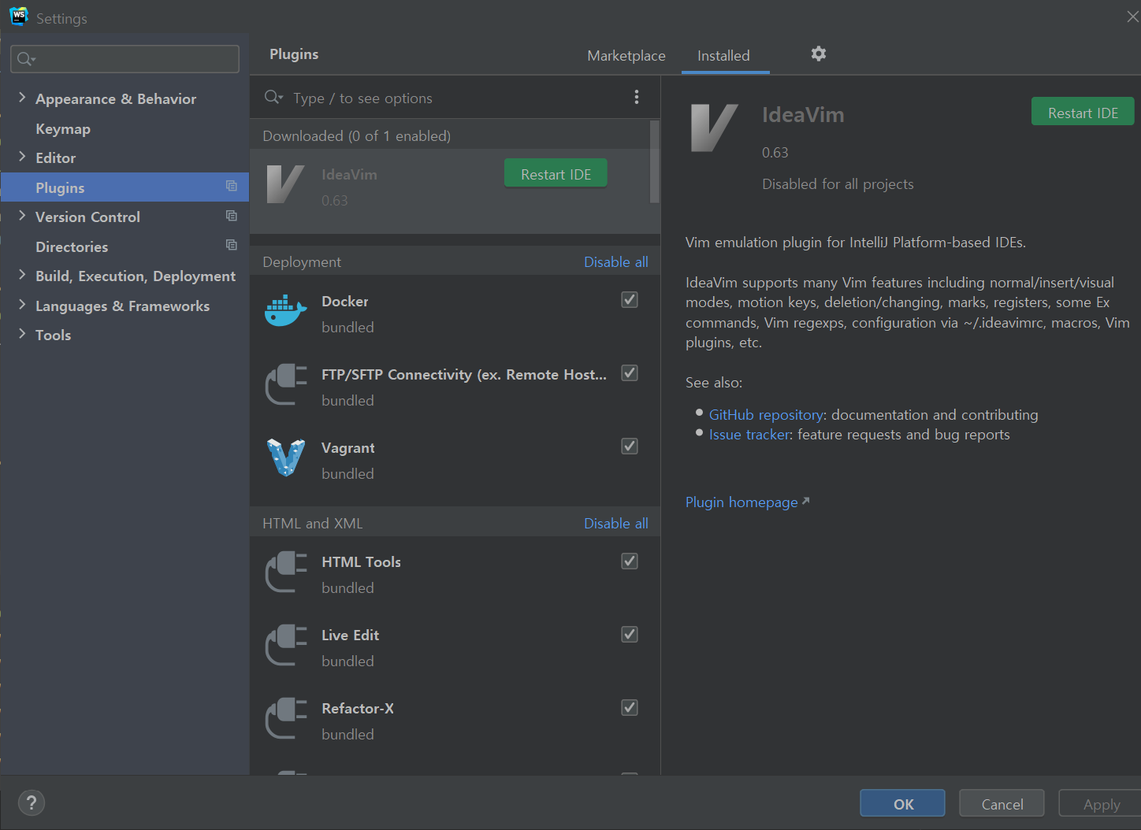Select the Docker plugin row
1141x830 pixels.
point(455,313)
